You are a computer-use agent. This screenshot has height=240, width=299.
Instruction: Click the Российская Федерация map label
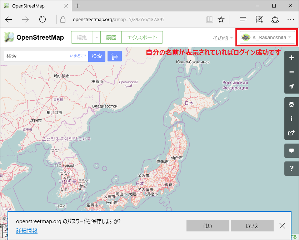point(235,85)
